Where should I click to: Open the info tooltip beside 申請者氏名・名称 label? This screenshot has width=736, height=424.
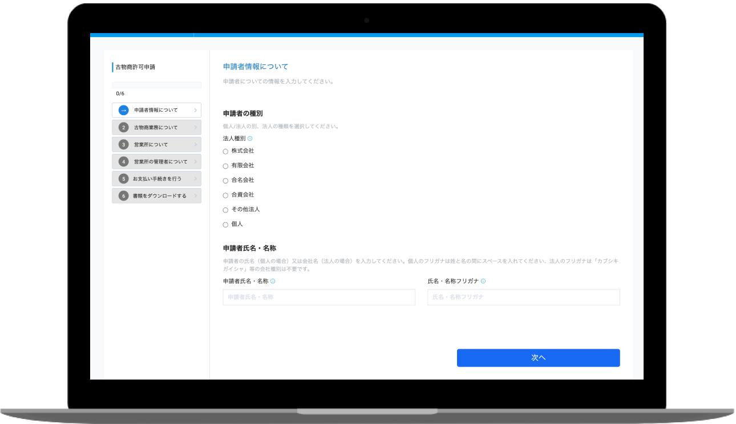tap(273, 280)
